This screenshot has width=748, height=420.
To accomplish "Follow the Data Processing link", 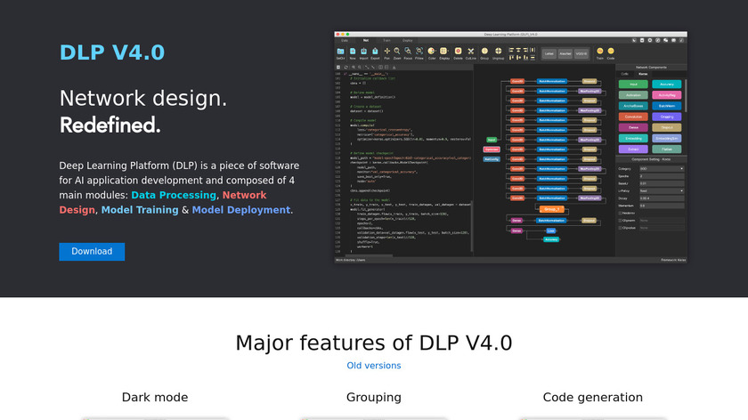I will pyautogui.click(x=174, y=195).
